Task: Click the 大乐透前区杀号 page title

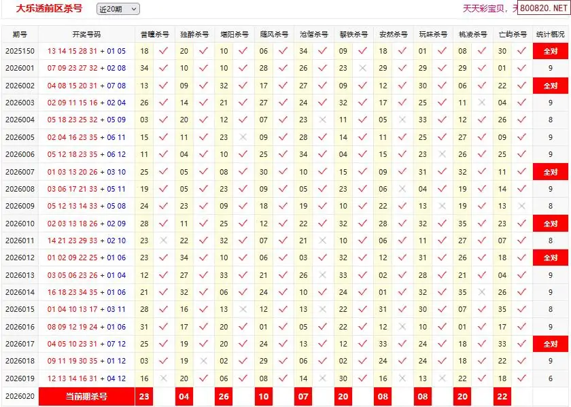Action: click(49, 9)
